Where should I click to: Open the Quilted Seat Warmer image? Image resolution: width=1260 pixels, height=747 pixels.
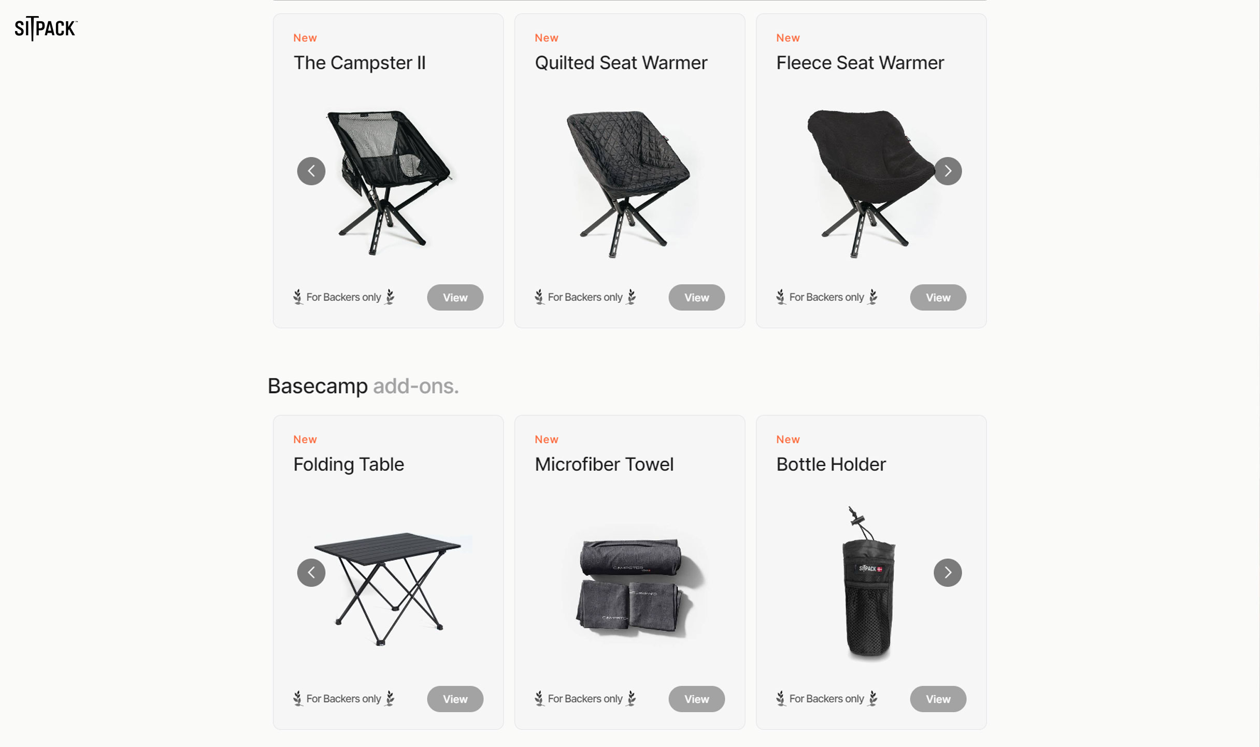click(629, 183)
